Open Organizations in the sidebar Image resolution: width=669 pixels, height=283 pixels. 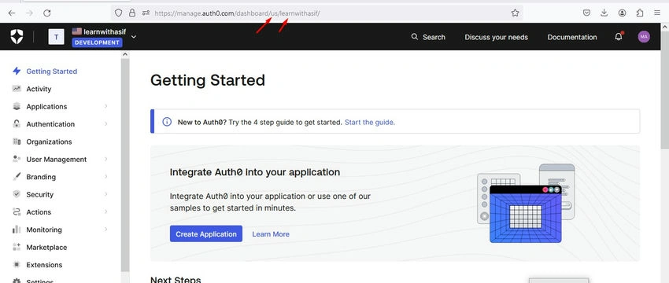pyautogui.click(x=49, y=141)
